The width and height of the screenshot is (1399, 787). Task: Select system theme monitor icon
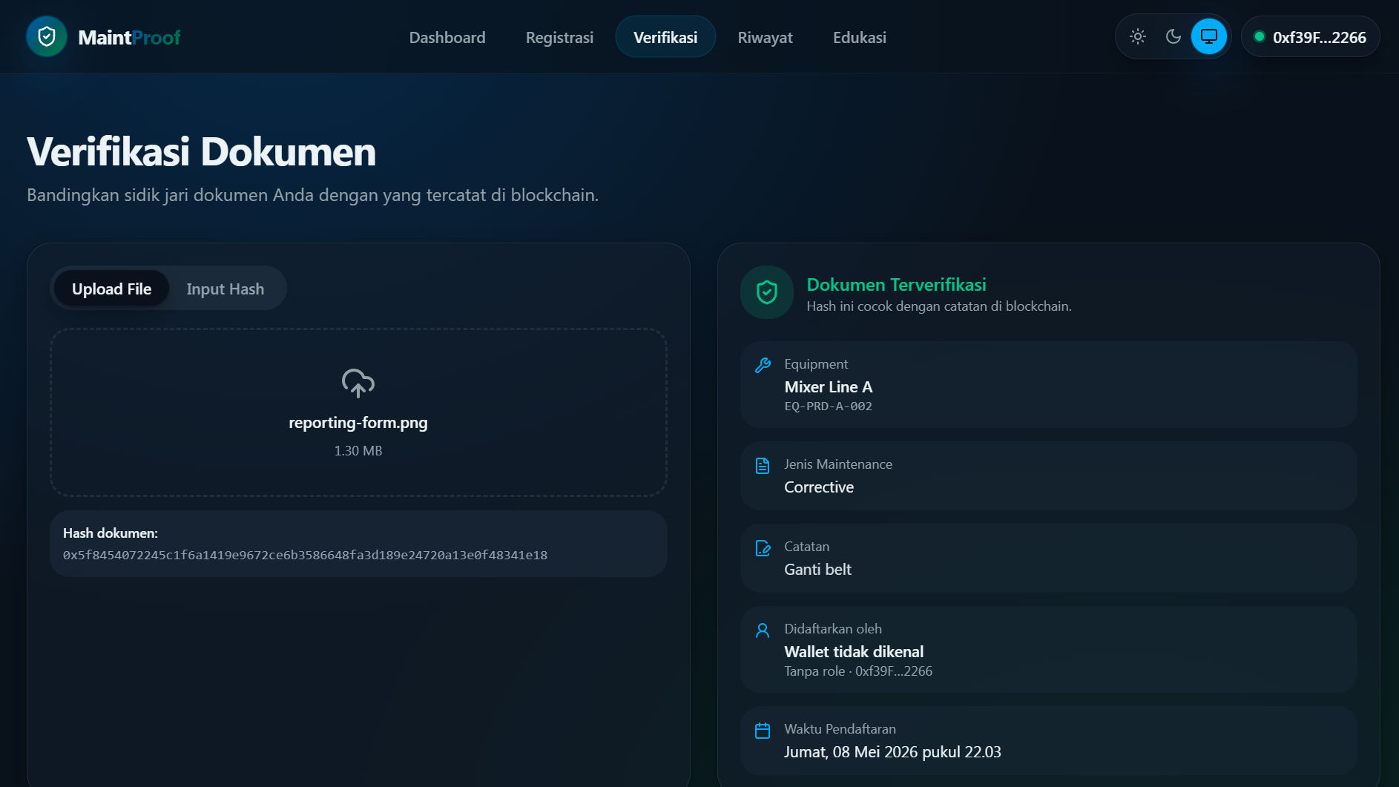click(1209, 36)
